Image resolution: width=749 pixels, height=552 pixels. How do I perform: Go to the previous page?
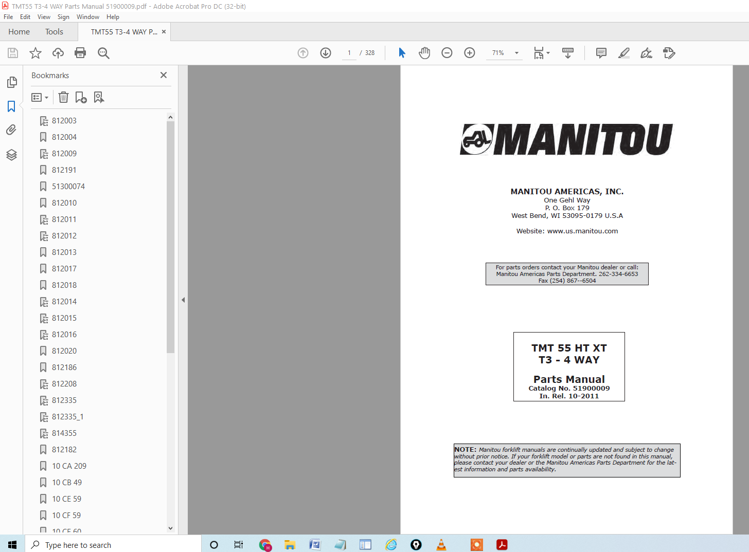pyautogui.click(x=303, y=53)
